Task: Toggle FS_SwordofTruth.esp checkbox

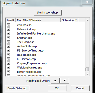Action: point(8,50)
